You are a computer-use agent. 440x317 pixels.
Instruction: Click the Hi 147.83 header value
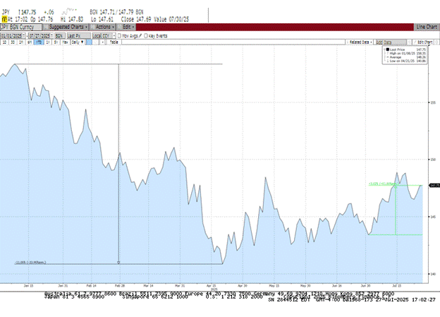(x=72, y=19)
